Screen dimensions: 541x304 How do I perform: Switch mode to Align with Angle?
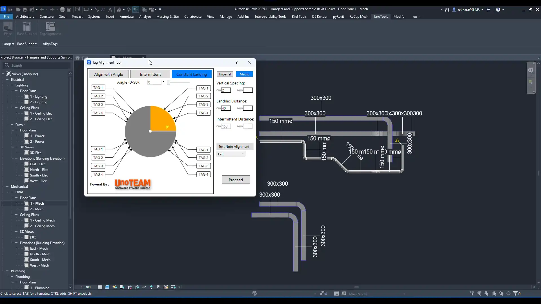(108, 74)
